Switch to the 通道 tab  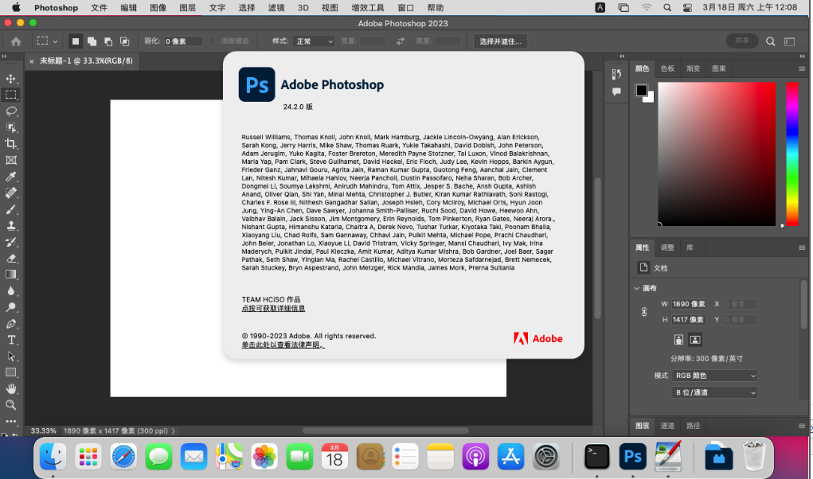click(x=667, y=426)
